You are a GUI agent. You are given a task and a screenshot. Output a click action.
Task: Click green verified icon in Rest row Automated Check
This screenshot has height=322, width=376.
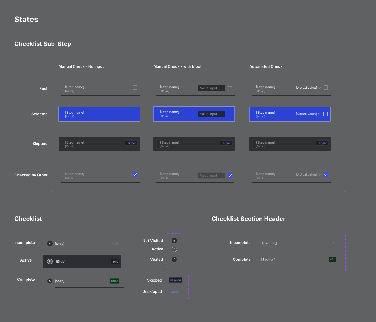click(320, 88)
